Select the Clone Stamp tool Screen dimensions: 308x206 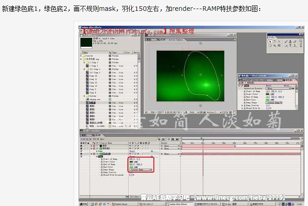point(290,41)
